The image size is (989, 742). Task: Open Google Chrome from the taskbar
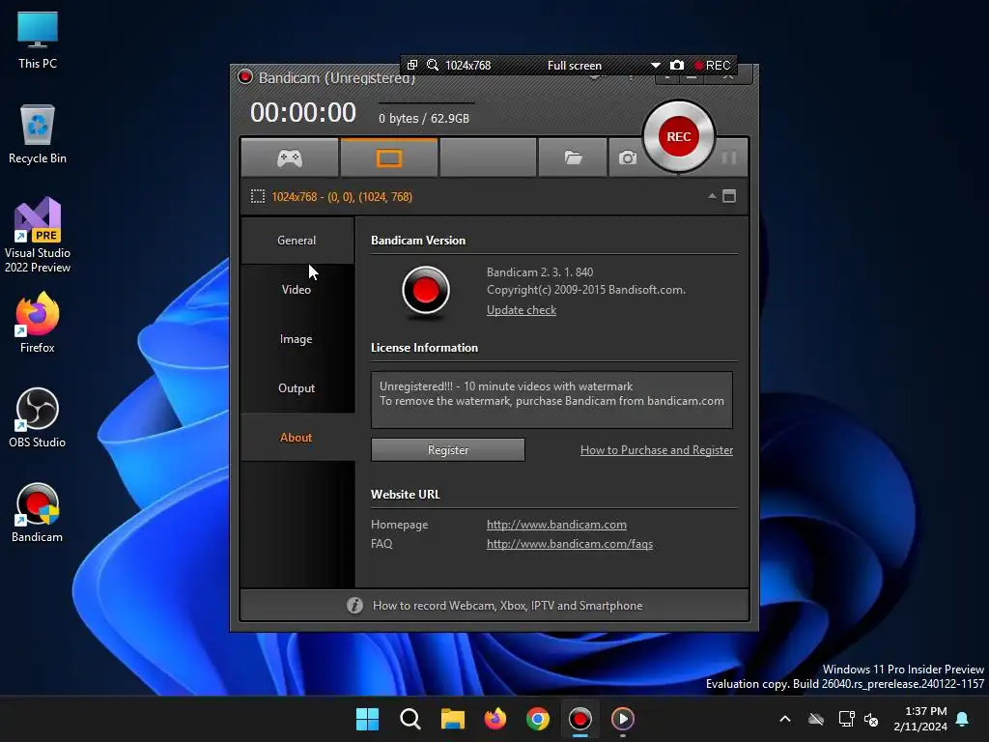tap(538, 719)
